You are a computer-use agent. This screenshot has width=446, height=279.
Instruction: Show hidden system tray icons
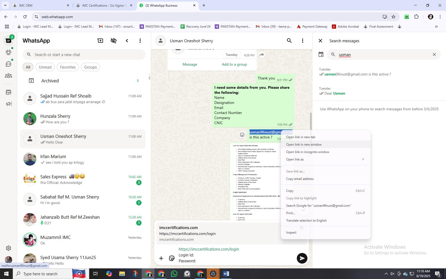tap(386, 274)
